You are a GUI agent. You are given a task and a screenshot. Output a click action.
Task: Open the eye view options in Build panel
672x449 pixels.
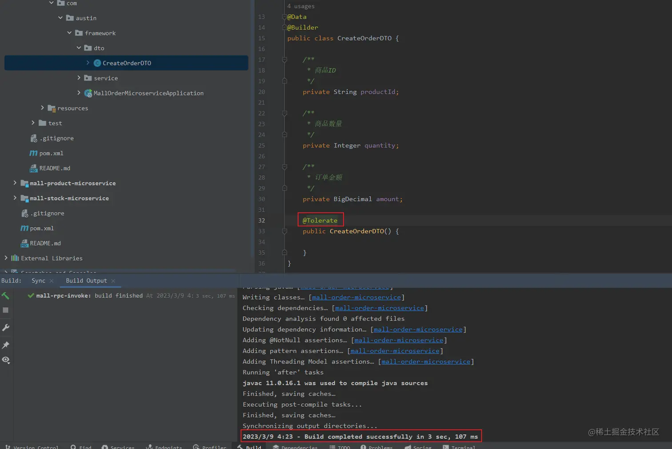[6, 360]
